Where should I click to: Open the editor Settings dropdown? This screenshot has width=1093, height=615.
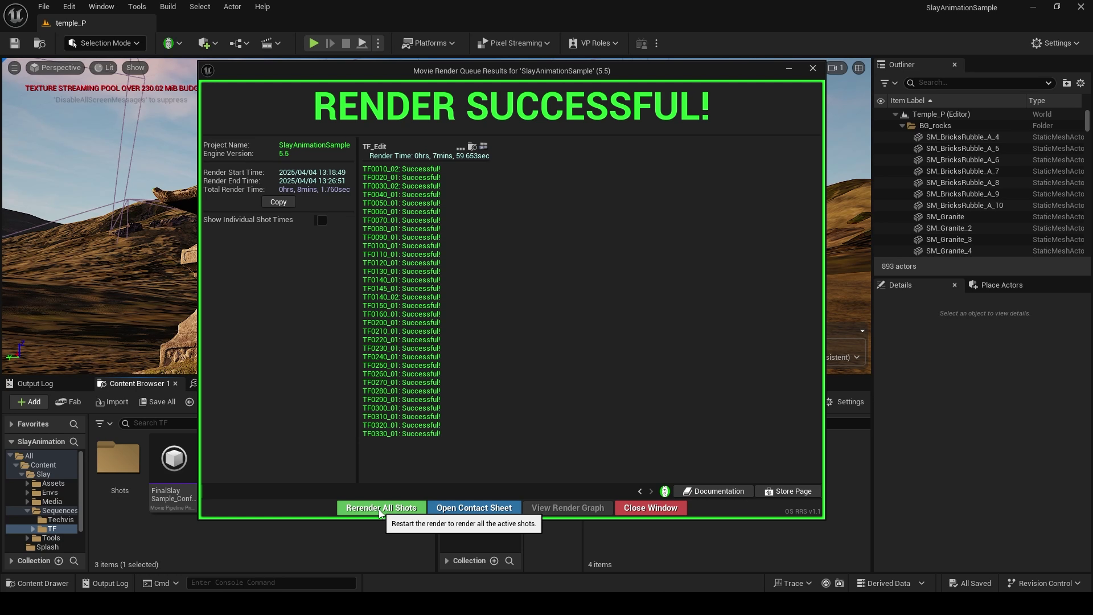pyautogui.click(x=1055, y=43)
